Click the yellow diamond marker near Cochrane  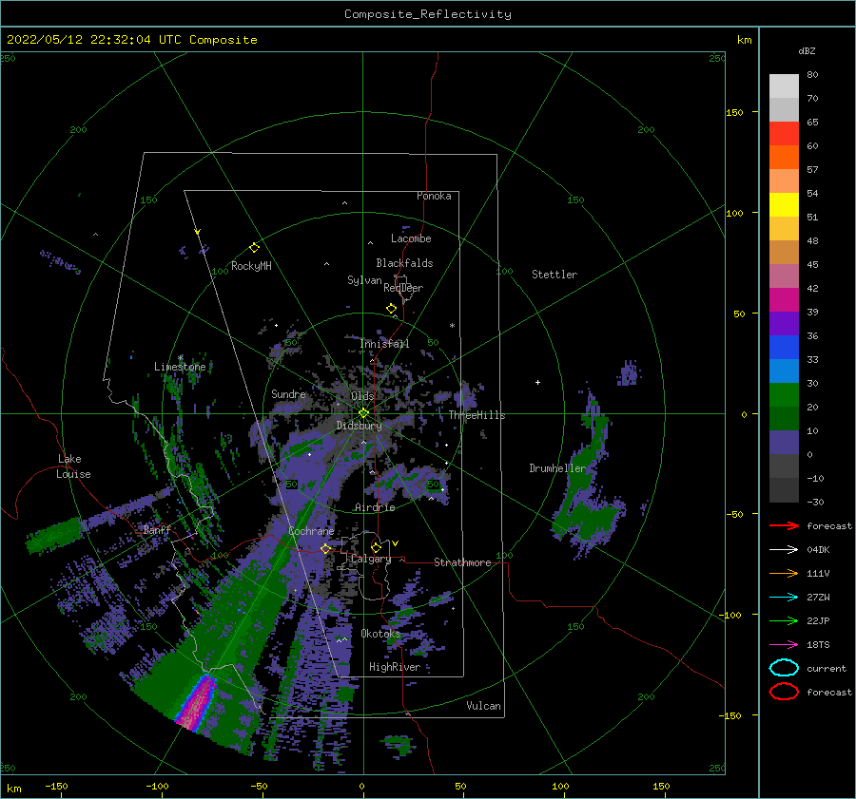pyautogui.click(x=325, y=549)
